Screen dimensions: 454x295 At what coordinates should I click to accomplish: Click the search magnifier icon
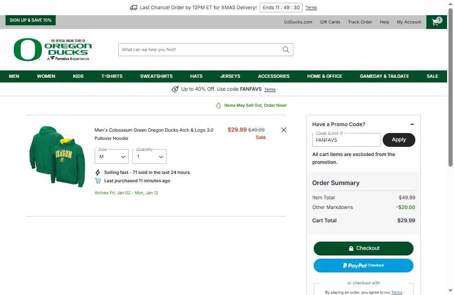pyautogui.click(x=286, y=50)
